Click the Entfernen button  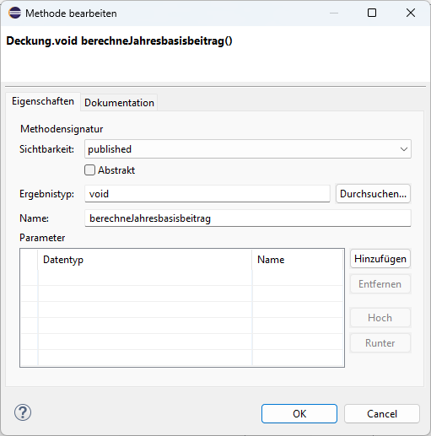pos(380,284)
